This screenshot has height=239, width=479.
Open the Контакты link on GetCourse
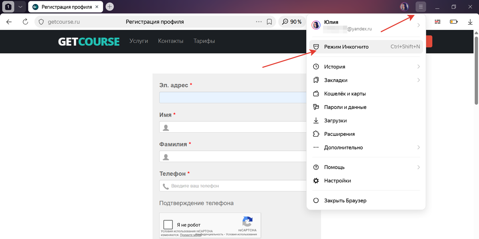pyautogui.click(x=170, y=41)
